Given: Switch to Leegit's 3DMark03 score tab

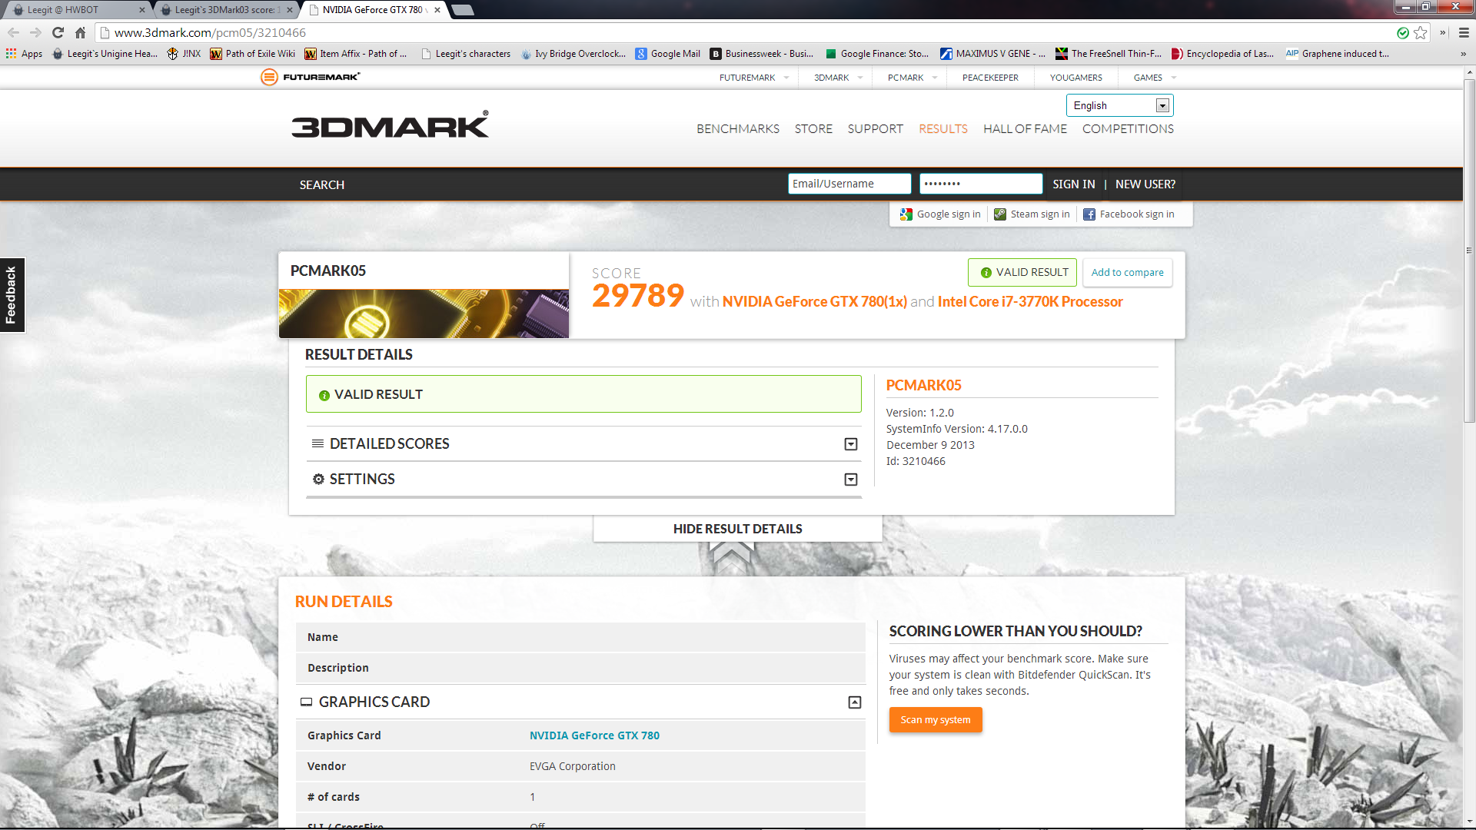Looking at the screenshot, I should coord(227,10).
